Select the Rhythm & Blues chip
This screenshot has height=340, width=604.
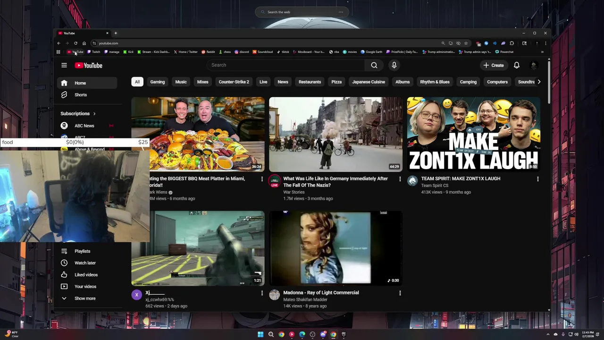(x=435, y=82)
